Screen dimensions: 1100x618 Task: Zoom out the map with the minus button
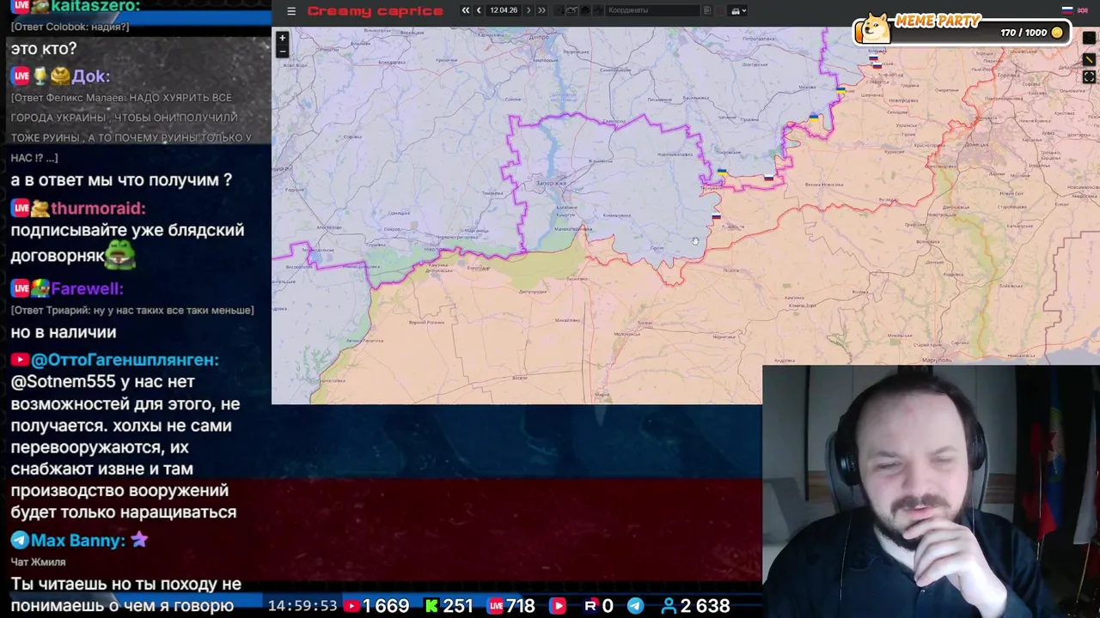tap(282, 51)
